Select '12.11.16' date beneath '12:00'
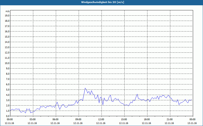Image resolution: width=203 pixels, height=126 pixels. point(101,123)
